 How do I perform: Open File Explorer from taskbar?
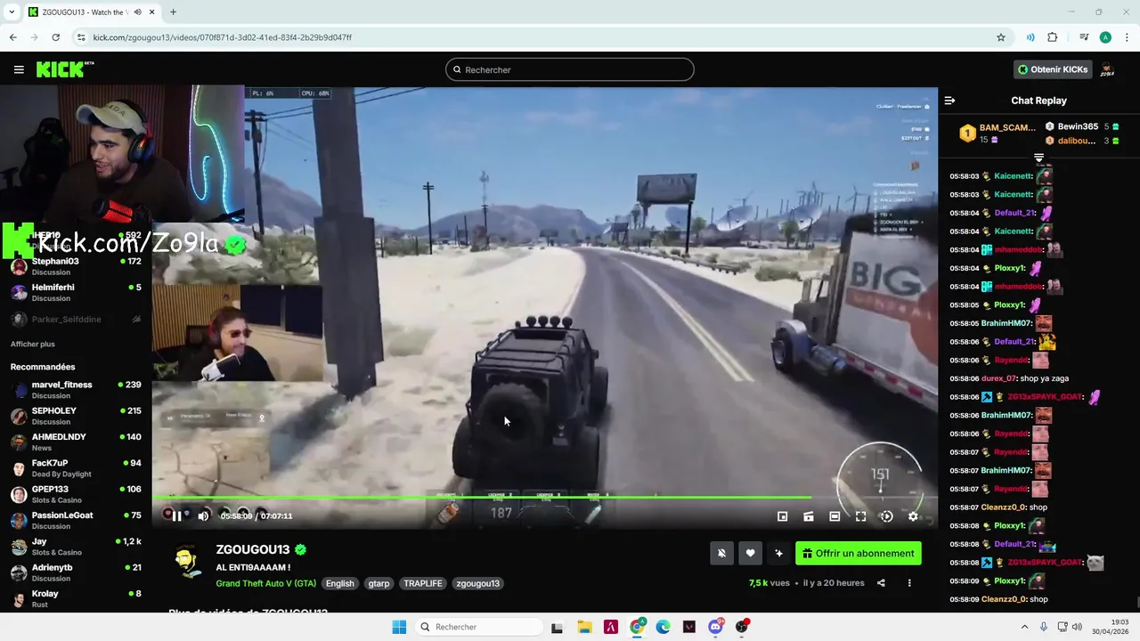pyautogui.click(x=584, y=627)
